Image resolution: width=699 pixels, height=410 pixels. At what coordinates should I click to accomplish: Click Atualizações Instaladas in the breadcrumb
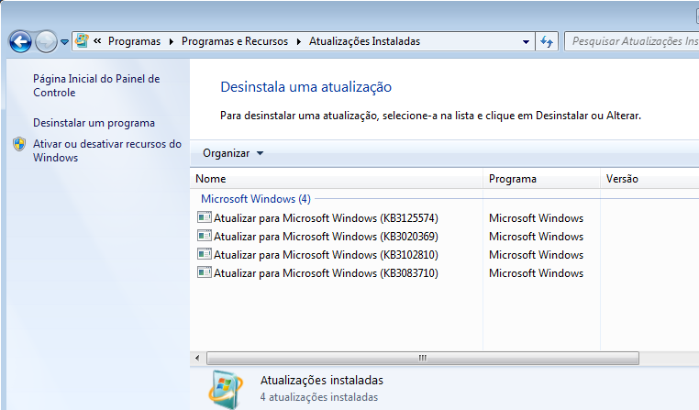[365, 41]
